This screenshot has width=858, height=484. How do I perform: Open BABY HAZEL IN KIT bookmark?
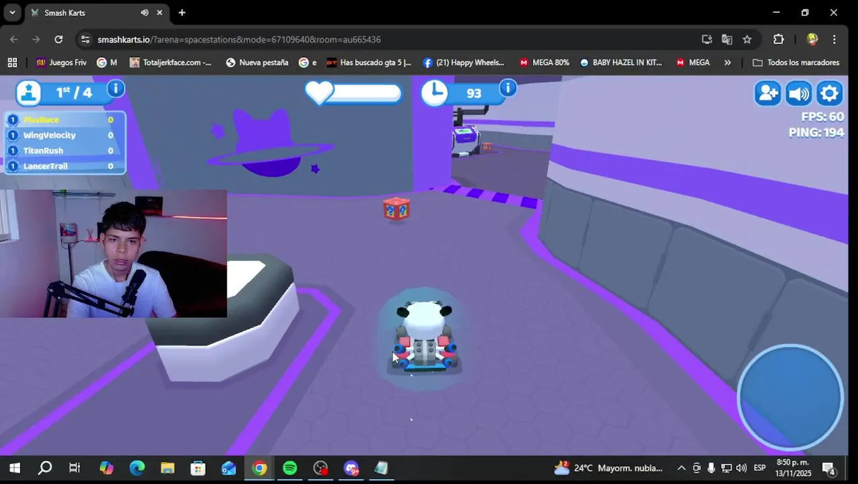(x=620, y=63)
